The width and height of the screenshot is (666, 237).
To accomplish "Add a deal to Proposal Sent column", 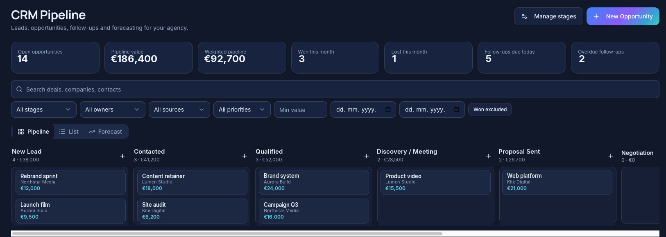I will point(611,156).
